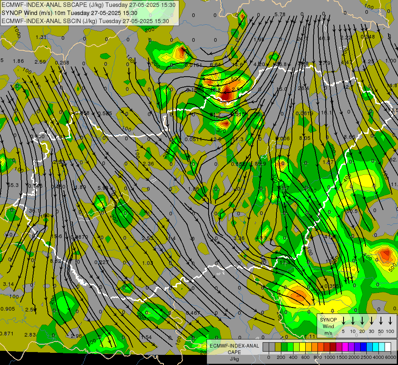Image resolution: width=398 pixels, height=365 pixels.
Task: Click the '0.227' value on the map
Action: [102, 262]
